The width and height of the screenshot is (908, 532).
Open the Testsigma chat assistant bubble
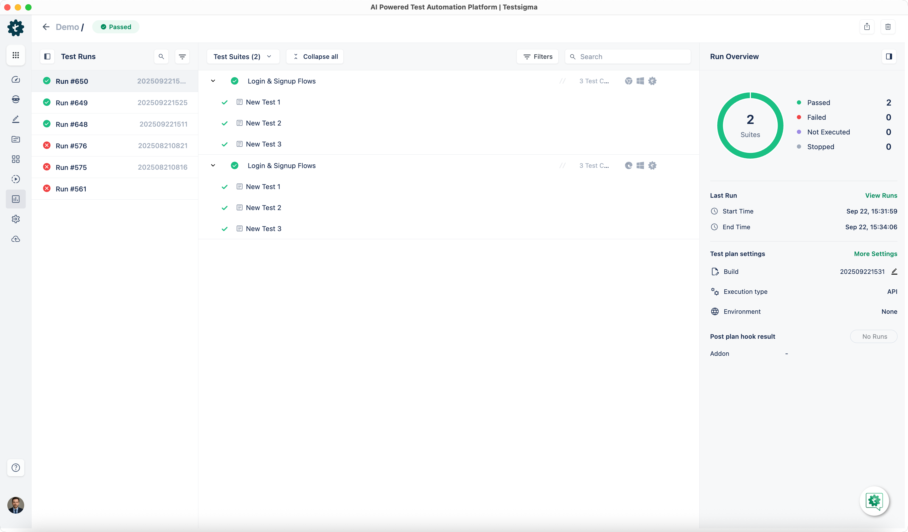[x=874, y=501]
